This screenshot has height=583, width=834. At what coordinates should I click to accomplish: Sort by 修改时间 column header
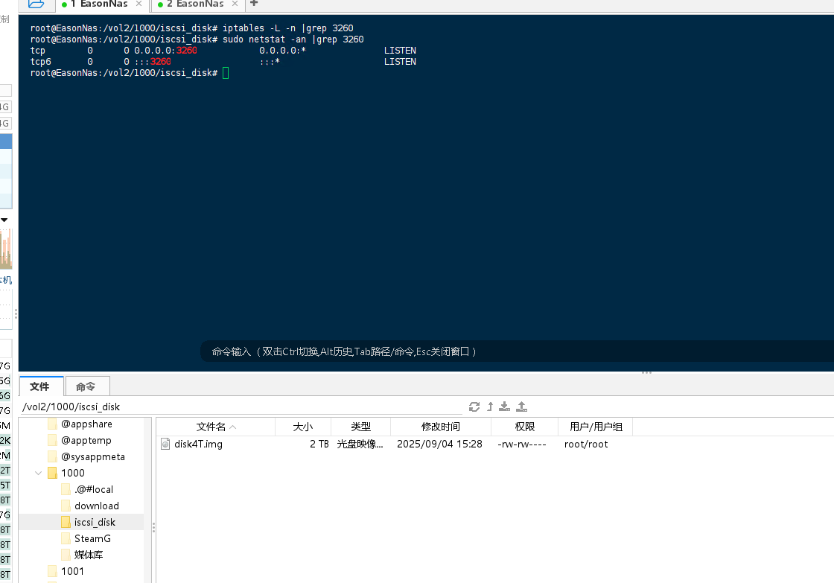tap(440, 427)
